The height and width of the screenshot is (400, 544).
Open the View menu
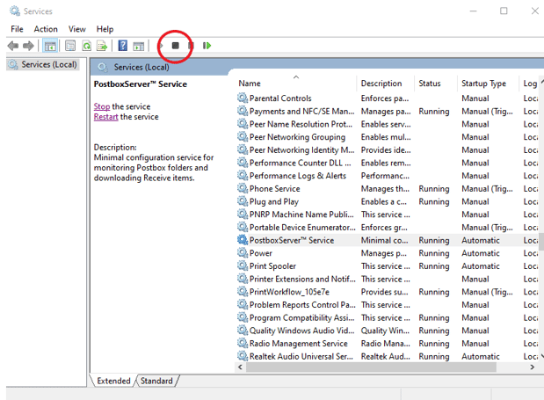click(x=77, y=29)
